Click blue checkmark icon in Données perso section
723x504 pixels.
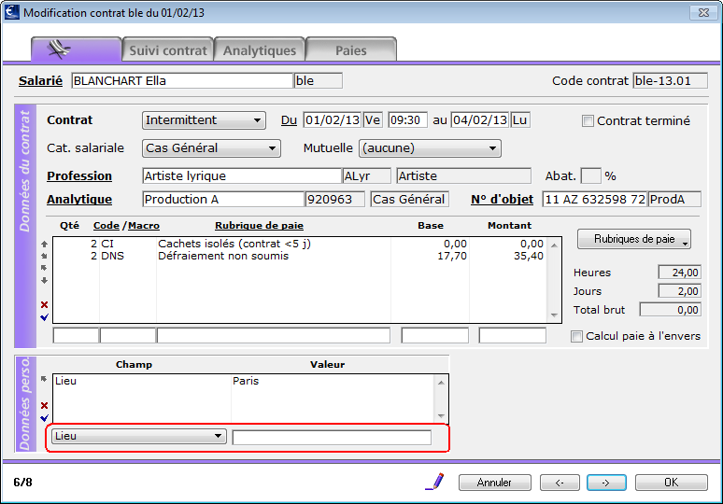tap(44, 418)
